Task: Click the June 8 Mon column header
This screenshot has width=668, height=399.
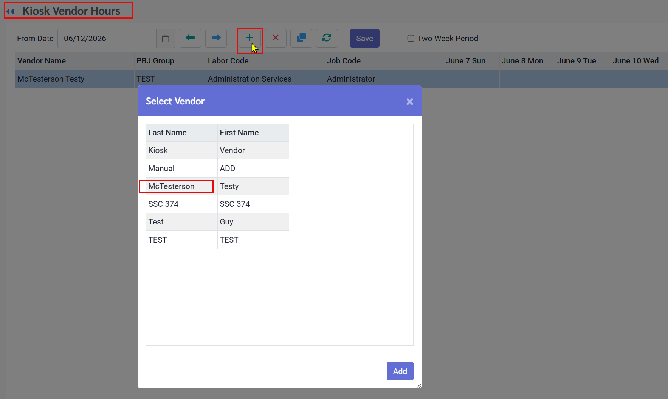Action: tap(527, 61)
